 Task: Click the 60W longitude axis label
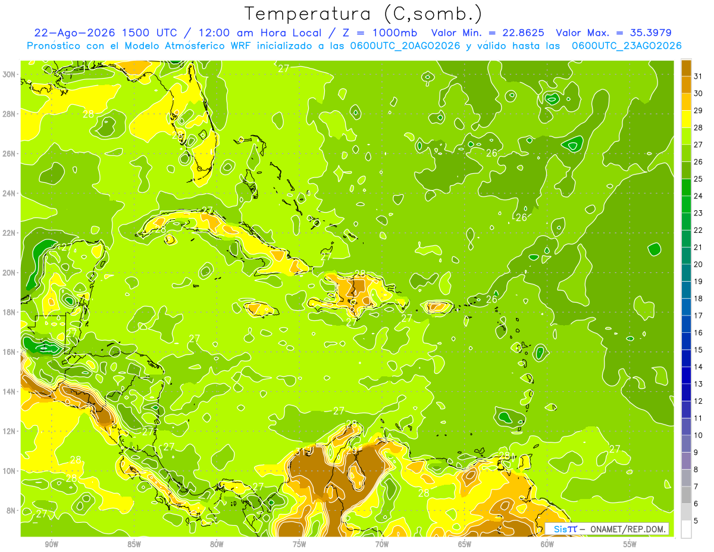547,544
